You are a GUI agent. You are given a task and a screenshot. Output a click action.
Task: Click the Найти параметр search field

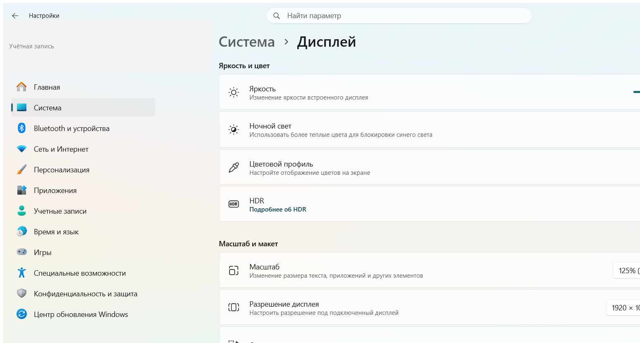click(x=399, y=16)
